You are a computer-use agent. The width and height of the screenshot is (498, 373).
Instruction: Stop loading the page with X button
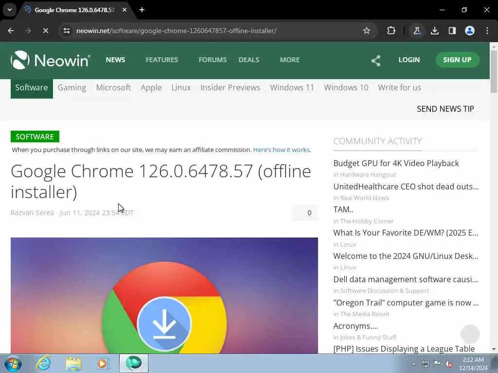click(x=45, y=31)
